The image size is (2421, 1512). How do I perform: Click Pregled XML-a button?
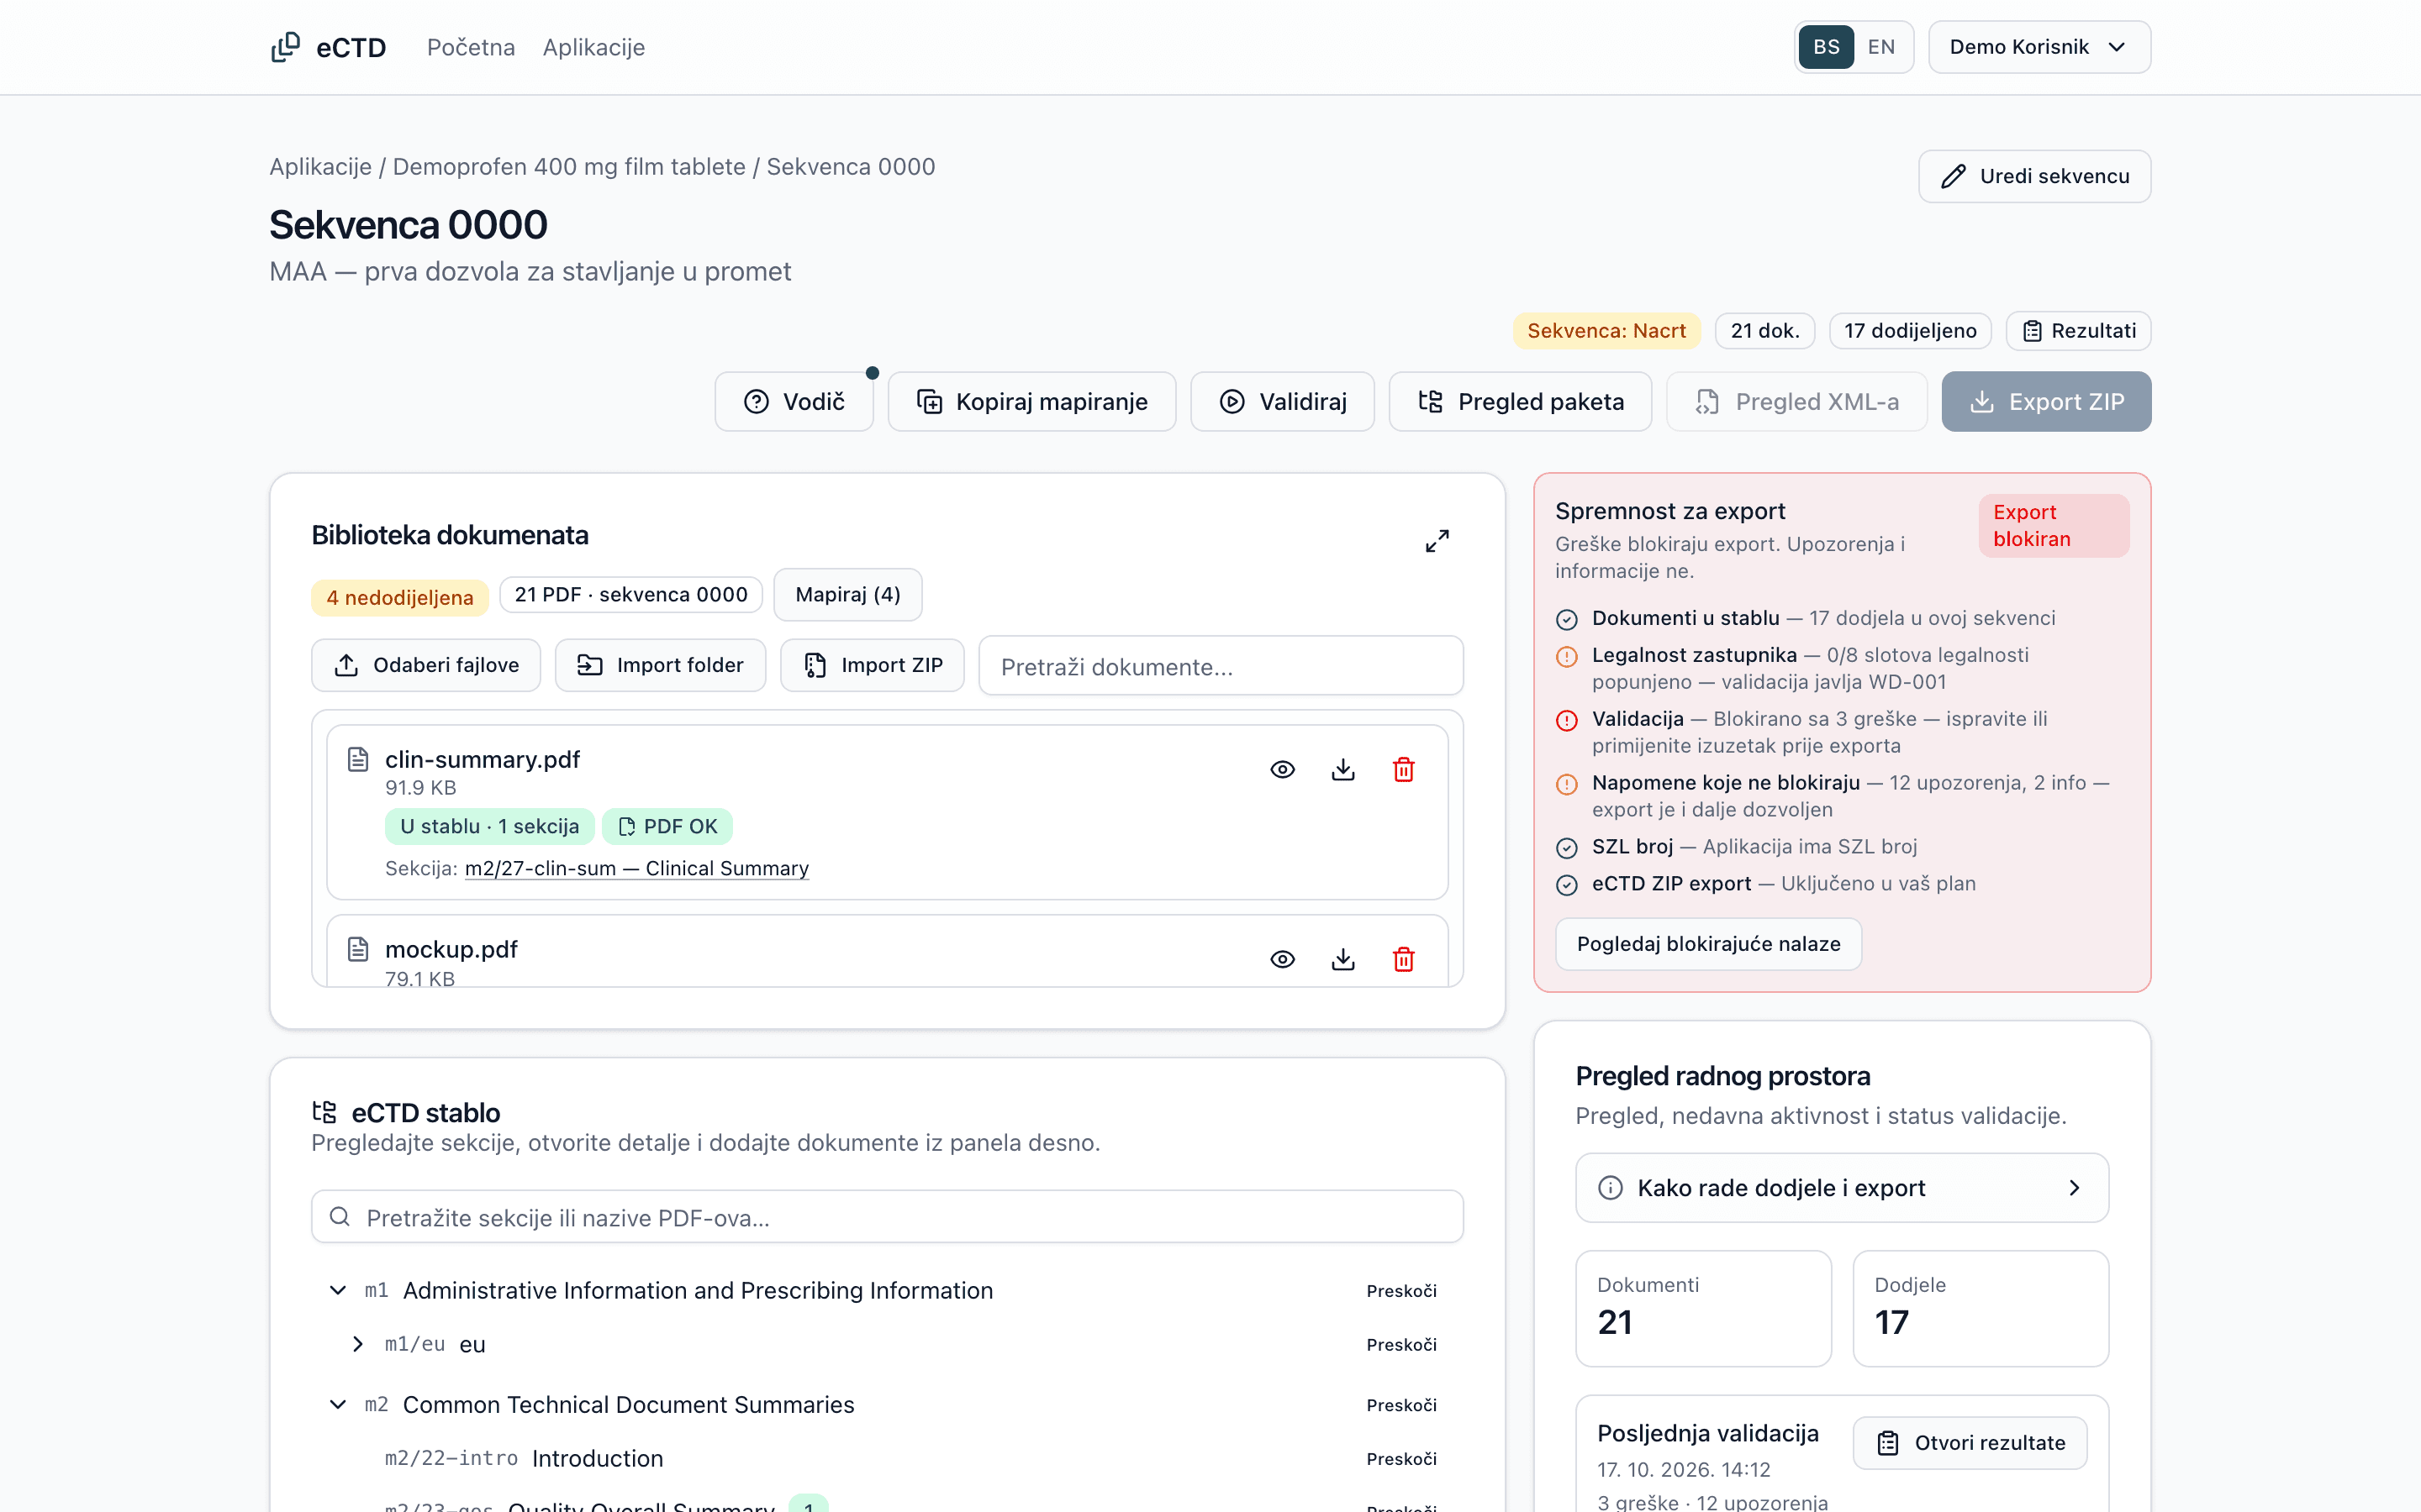pyautogui.click(x=1796, y=402)
